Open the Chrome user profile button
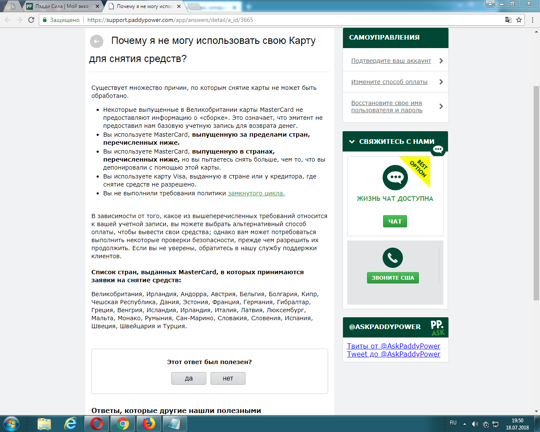This screenshot has height=432, width=540. pos(490,4)
